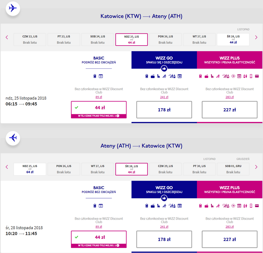This screenshot has height=253, width=263.
Task: Click pink calendar '30' icon, outbound WIZZ PLUS
Action: (239, 76)
